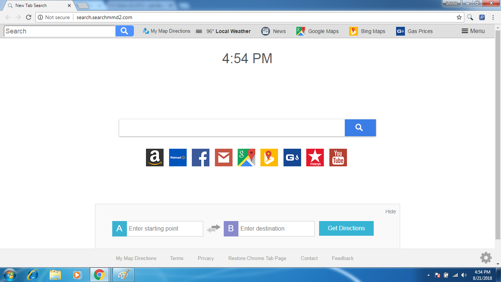This screenshot has height=282, width=501.
Task: Open the Gas Prices toolbar item
Action: [414, 31]
